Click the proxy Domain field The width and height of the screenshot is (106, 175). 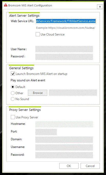point(64,140)
